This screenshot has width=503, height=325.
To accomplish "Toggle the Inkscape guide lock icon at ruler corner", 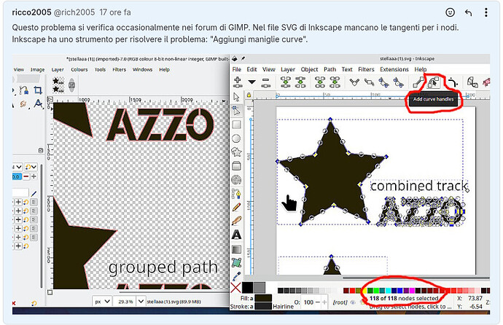I will tap(249, 96).
